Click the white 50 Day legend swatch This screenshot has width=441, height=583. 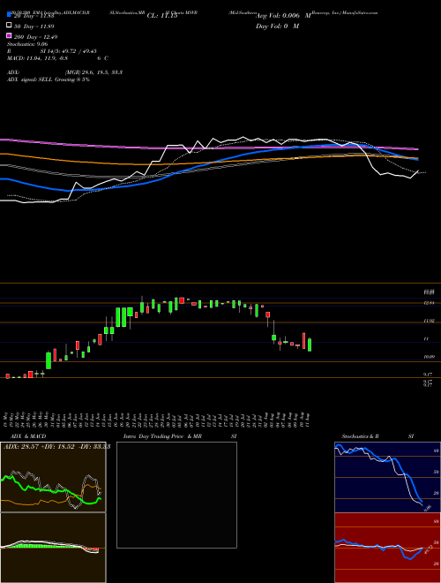click(9, 26)
